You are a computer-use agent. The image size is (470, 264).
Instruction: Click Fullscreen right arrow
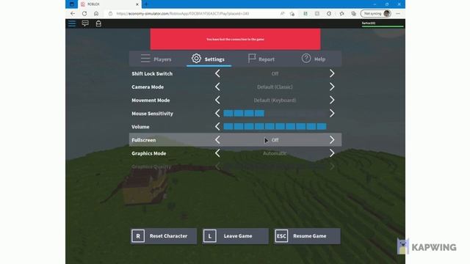point(332,140)
